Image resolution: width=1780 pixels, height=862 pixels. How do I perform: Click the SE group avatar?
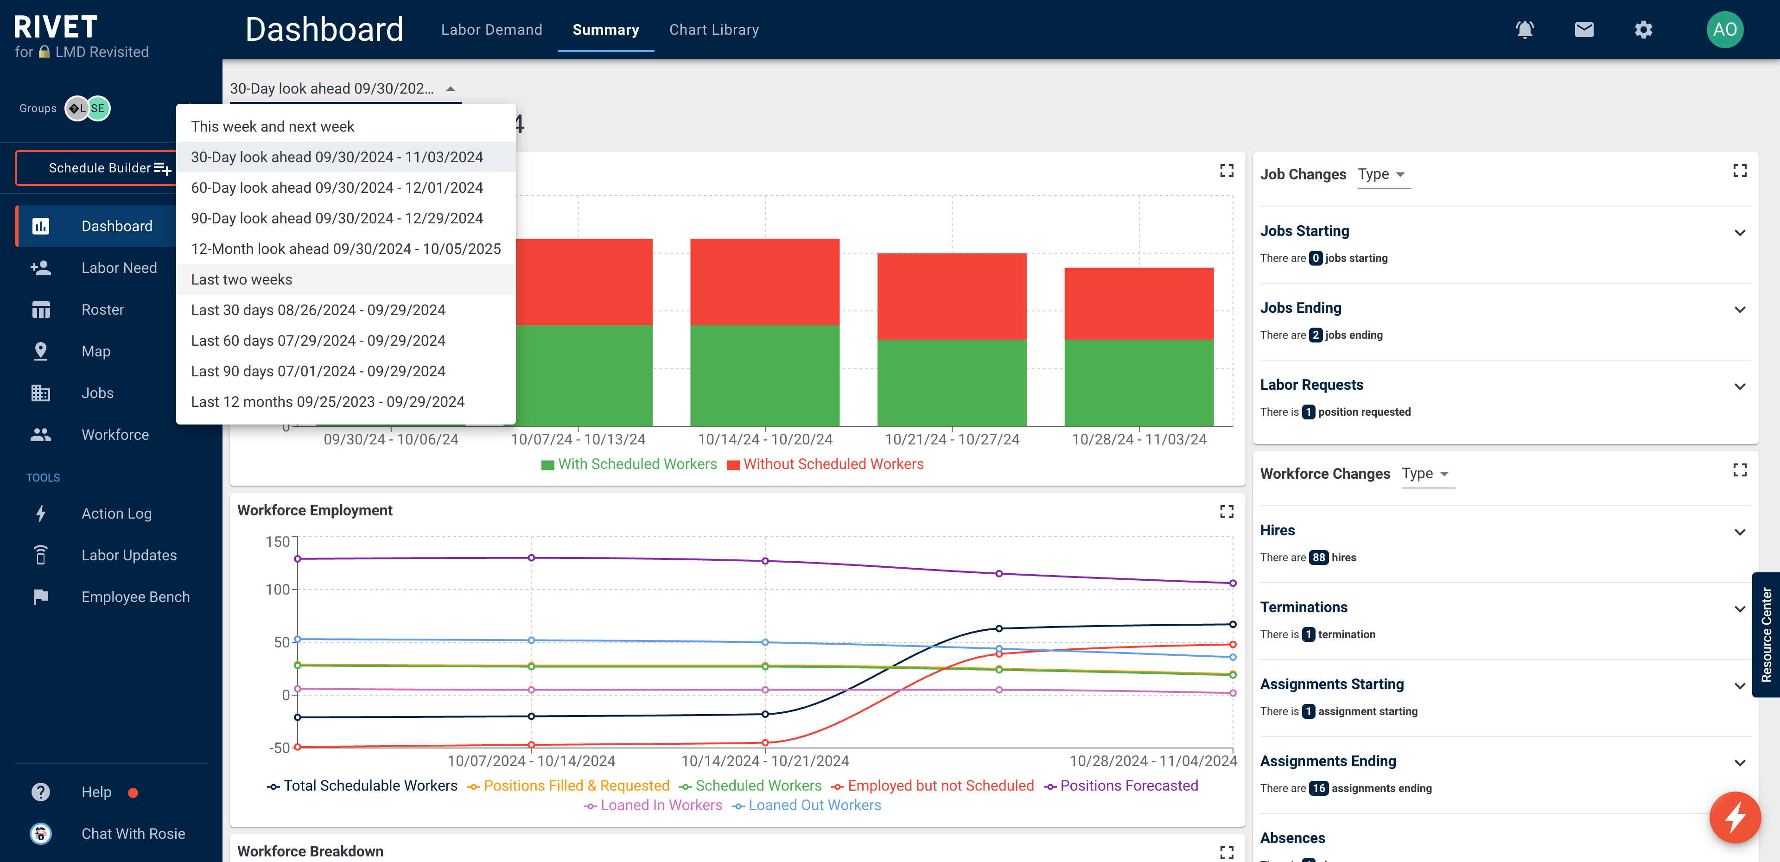click(x=98, y=108)
